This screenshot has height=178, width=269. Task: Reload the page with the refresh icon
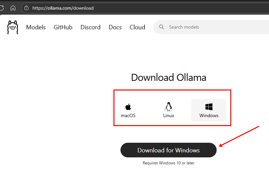[2, 8]
